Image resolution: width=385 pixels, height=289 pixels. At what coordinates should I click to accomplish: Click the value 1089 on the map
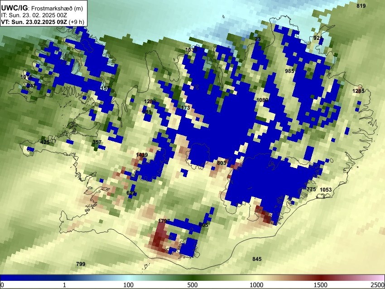point(262,100)
